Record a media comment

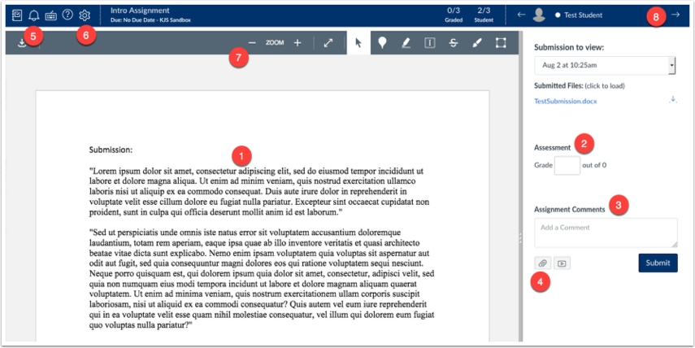pos(562,263)
